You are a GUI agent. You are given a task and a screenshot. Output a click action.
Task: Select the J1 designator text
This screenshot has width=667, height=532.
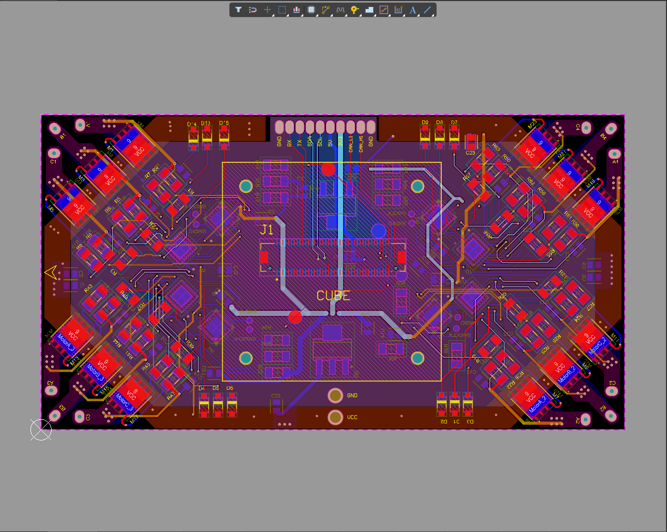click(267, 230)
